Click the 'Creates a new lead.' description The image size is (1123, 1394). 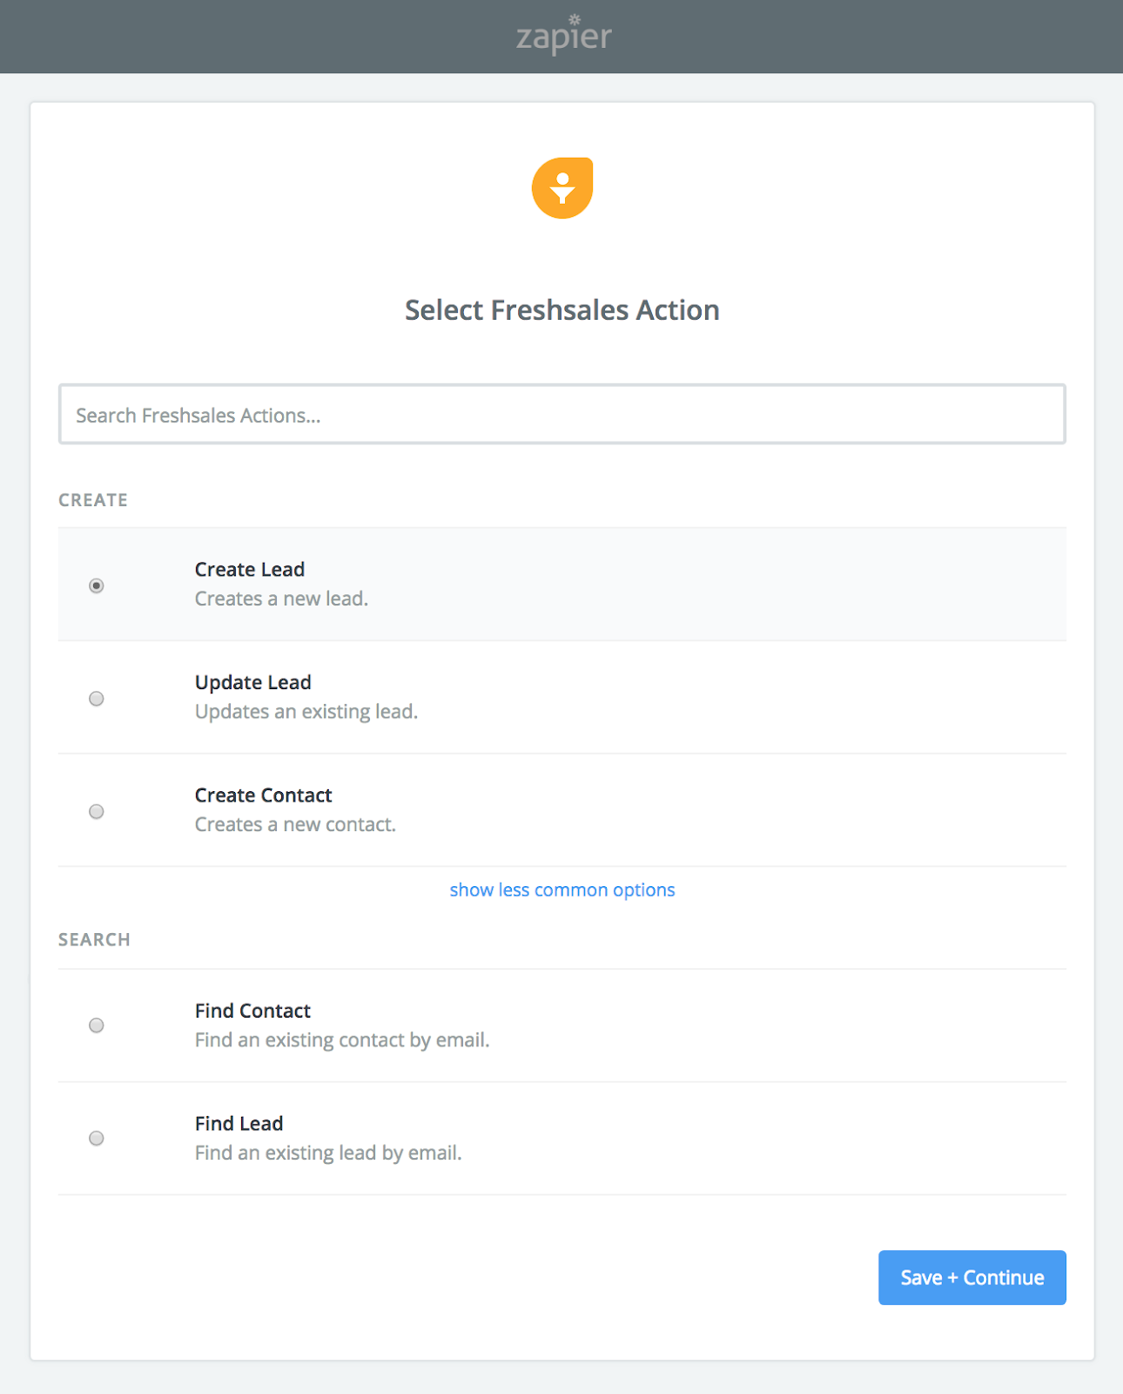[x=281, y=599]
